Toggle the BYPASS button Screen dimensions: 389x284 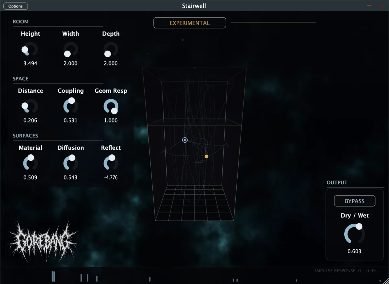point(355,201)
